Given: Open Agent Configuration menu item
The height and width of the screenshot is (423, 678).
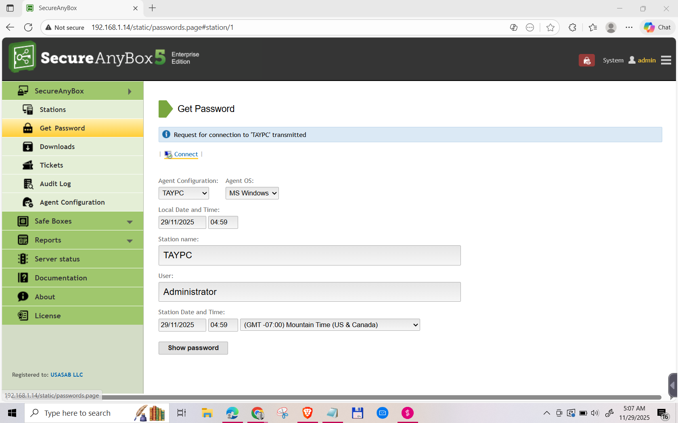Looking at the screenshot, I should point(73,202).
